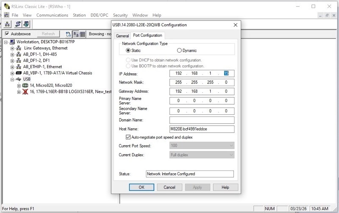Collapse the USB tree node
The width and height of the screenshot is (339, 213).
tap(12, 80)
